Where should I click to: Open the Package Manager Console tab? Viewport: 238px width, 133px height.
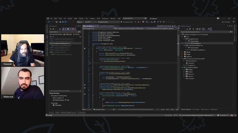pyautogui.click(x=68, y=112)
